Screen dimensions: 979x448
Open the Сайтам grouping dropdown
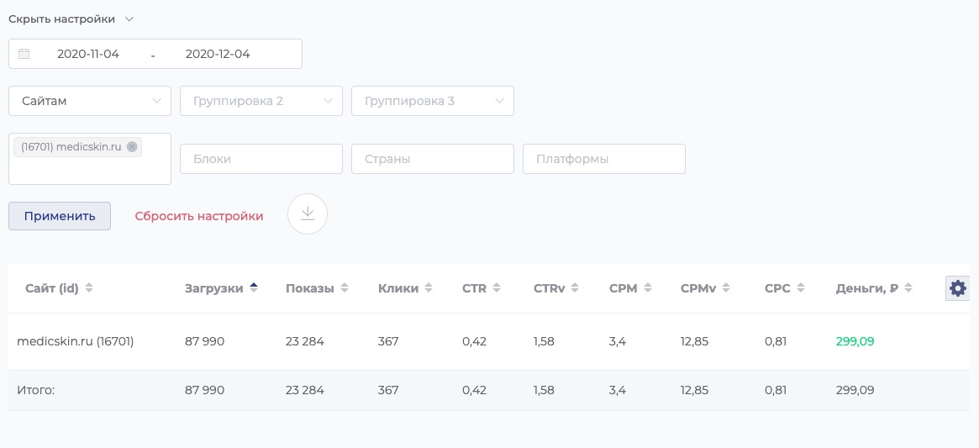coord(90,101)
